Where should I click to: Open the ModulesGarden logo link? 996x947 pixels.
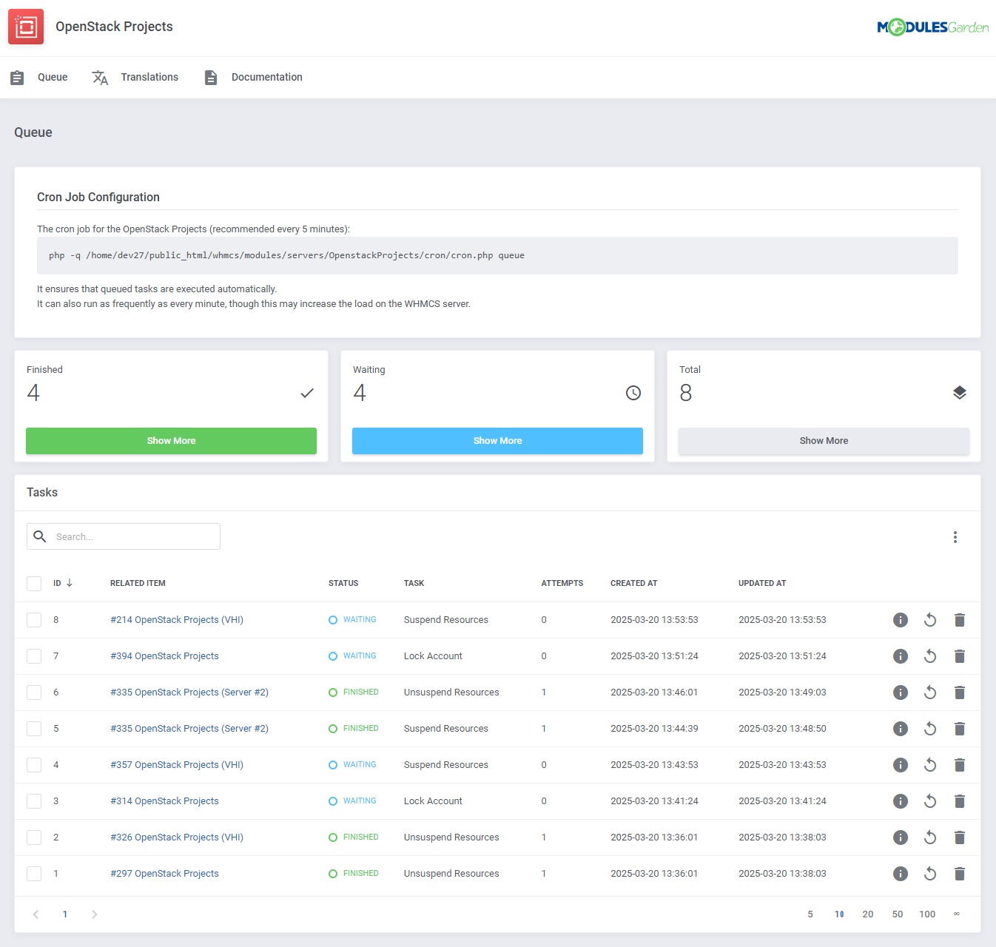932,27
